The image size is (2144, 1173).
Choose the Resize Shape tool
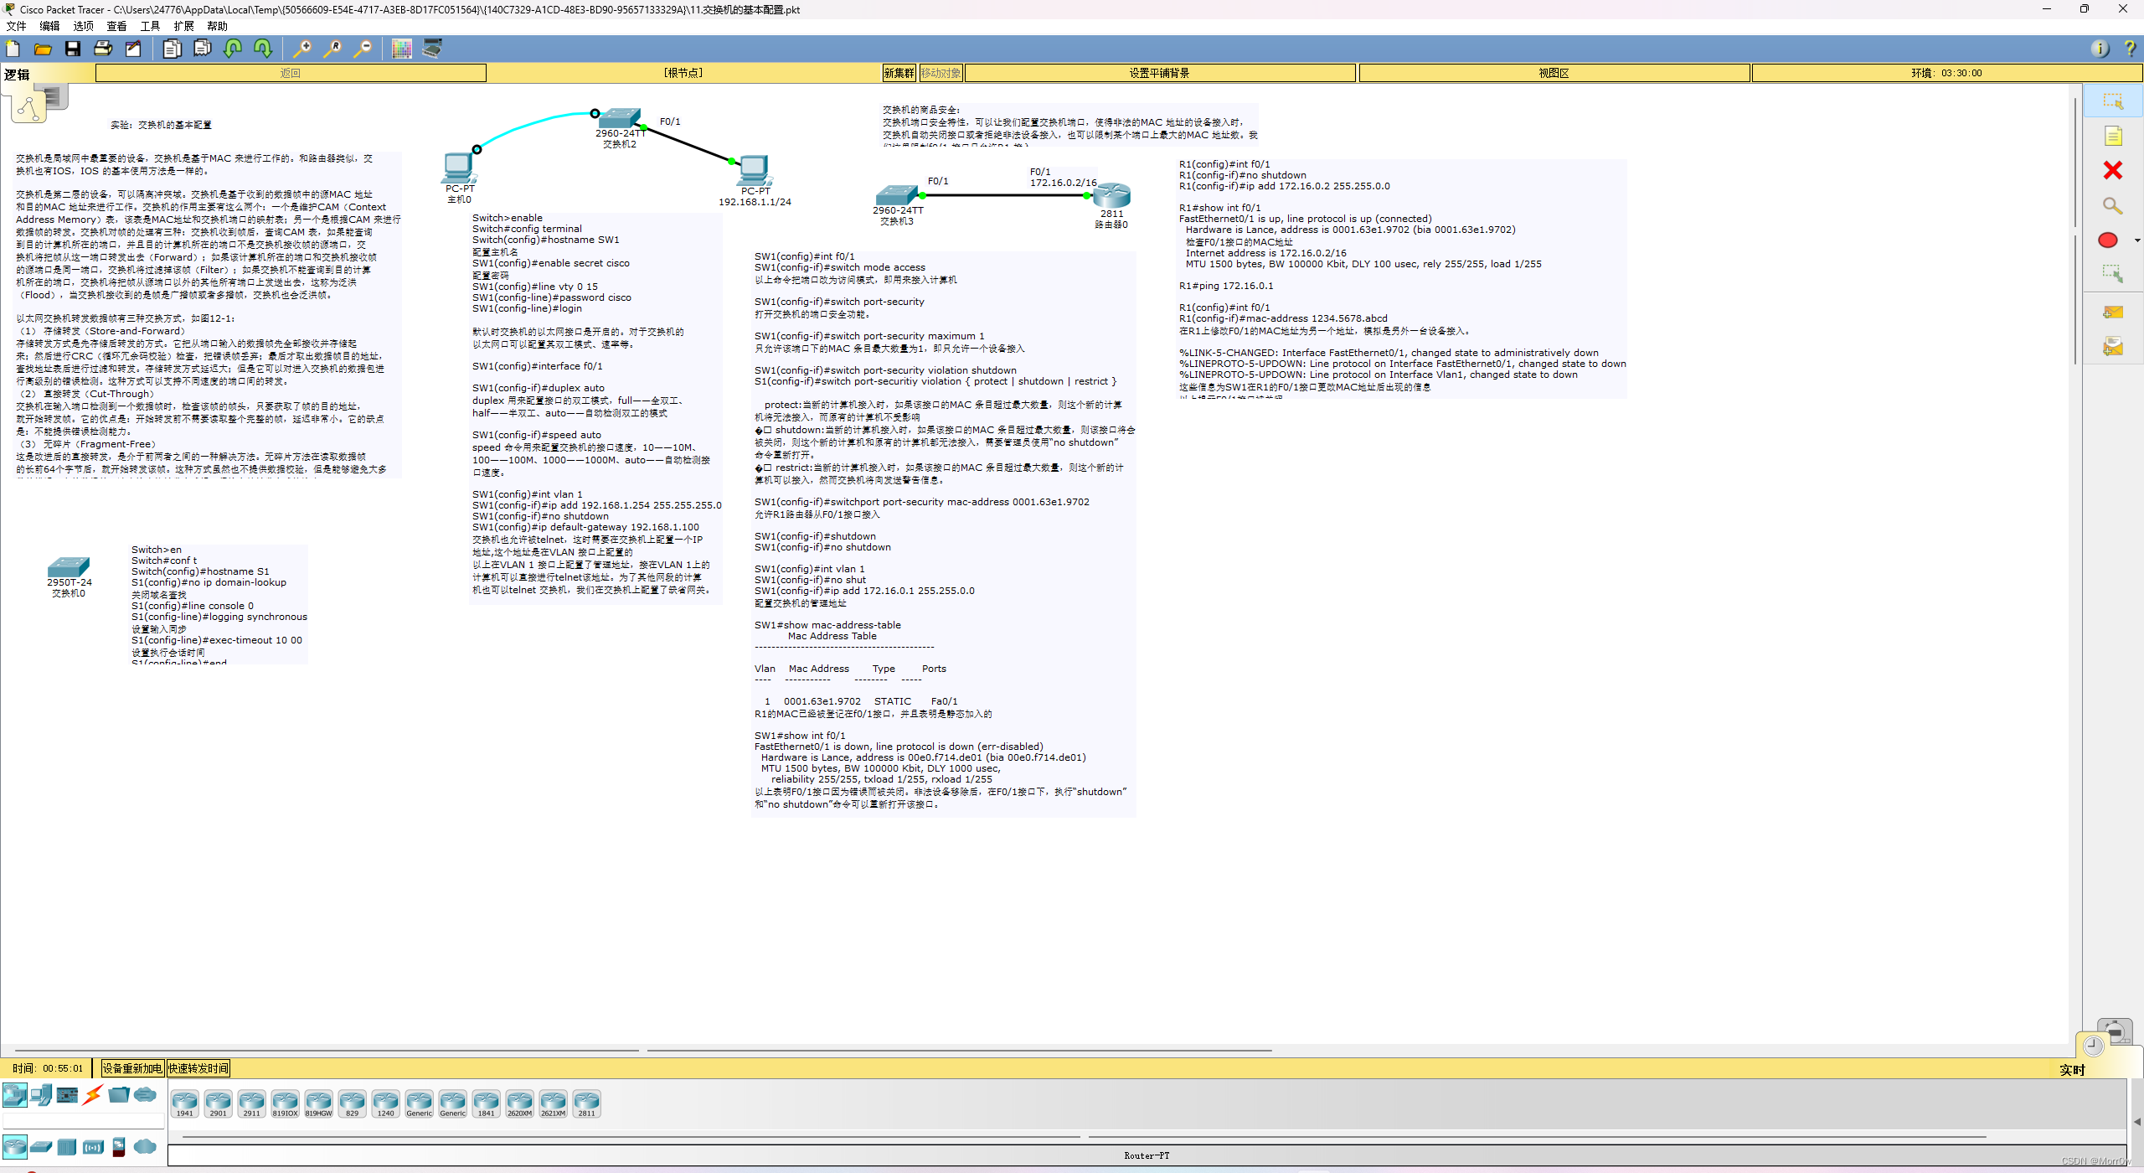pos(2112,274)
